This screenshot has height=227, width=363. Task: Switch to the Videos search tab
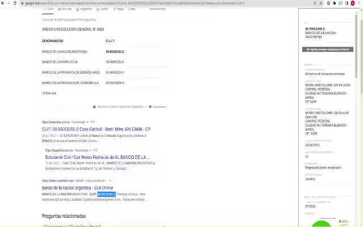[102, 9]
